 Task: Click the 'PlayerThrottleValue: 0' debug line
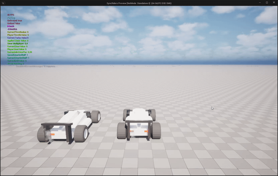(x=18, y=35)
